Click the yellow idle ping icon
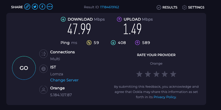 [89, 43]
